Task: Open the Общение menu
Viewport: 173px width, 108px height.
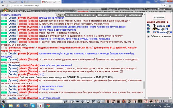Action: coord(121,9)
